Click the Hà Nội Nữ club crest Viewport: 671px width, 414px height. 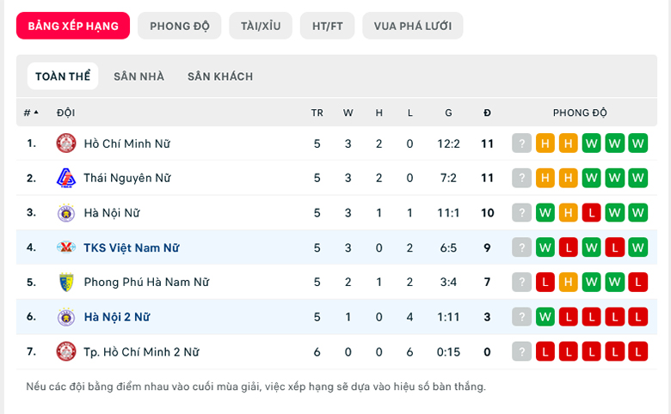click(x=66, y=213)
